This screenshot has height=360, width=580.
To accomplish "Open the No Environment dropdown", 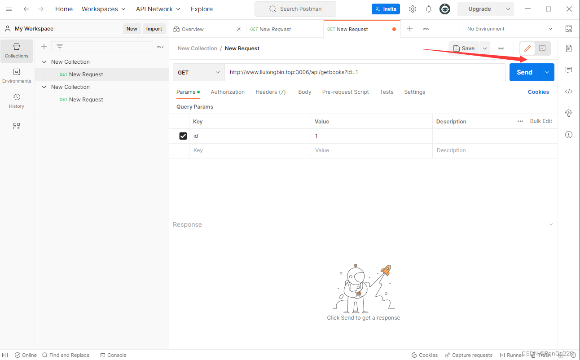I will (510, 29).
